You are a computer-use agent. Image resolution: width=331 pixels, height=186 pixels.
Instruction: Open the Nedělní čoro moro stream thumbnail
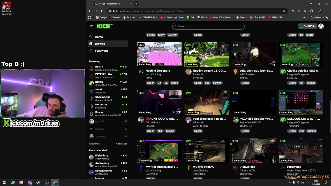pyautogui.click(x=159, y=55)
